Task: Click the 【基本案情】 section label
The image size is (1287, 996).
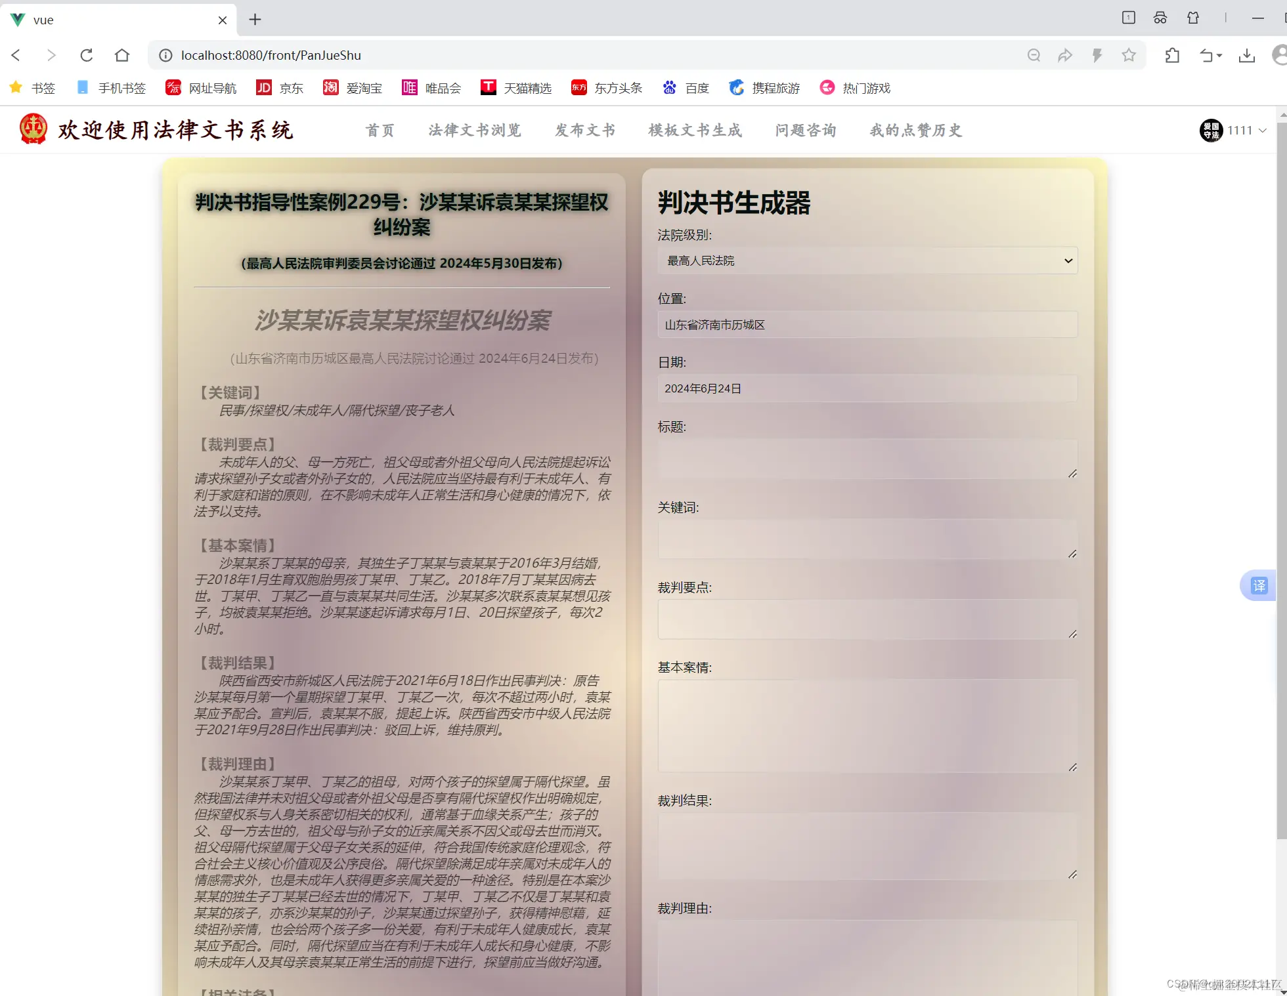Action: pyautogui.click(x=238, y=545)
